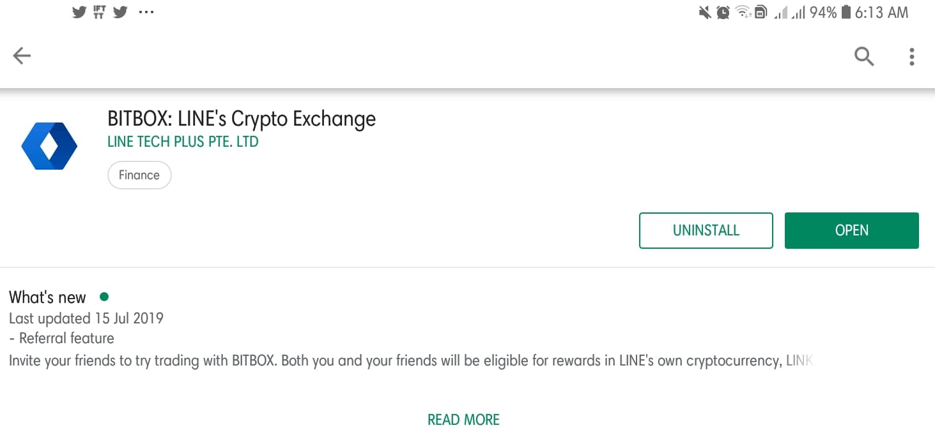Screen dimensions: 935x444
Task: Tap the IFTTT notification icon
Action: click(x=99, y=12)
